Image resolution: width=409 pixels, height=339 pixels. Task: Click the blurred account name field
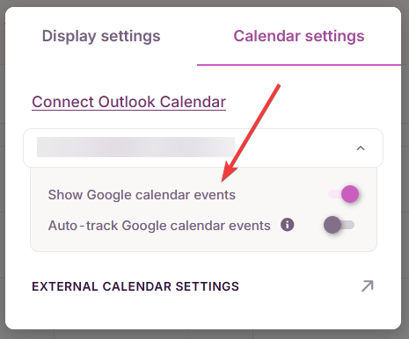[x=135, y=147]
